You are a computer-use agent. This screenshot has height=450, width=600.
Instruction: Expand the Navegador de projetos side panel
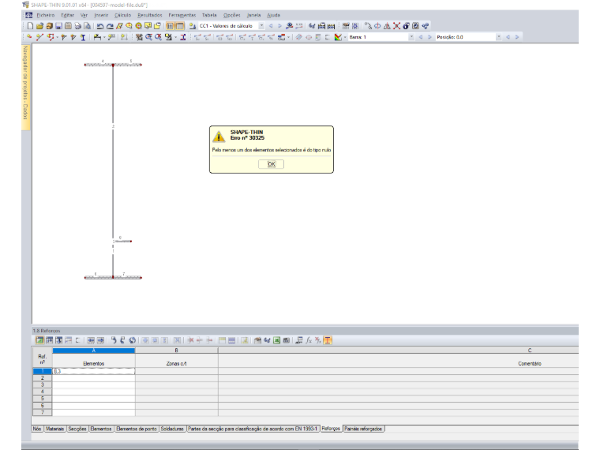25,88
